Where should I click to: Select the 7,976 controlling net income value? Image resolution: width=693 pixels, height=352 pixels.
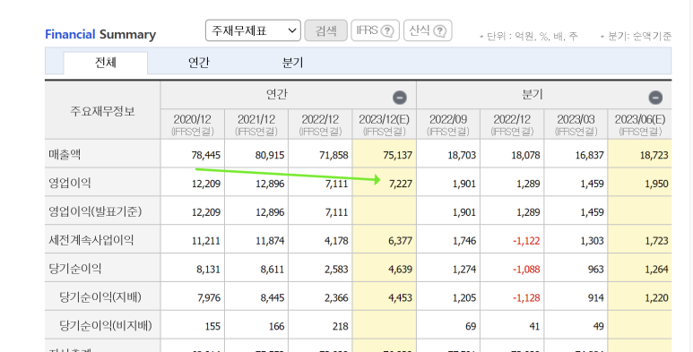(x=209, y=297)
